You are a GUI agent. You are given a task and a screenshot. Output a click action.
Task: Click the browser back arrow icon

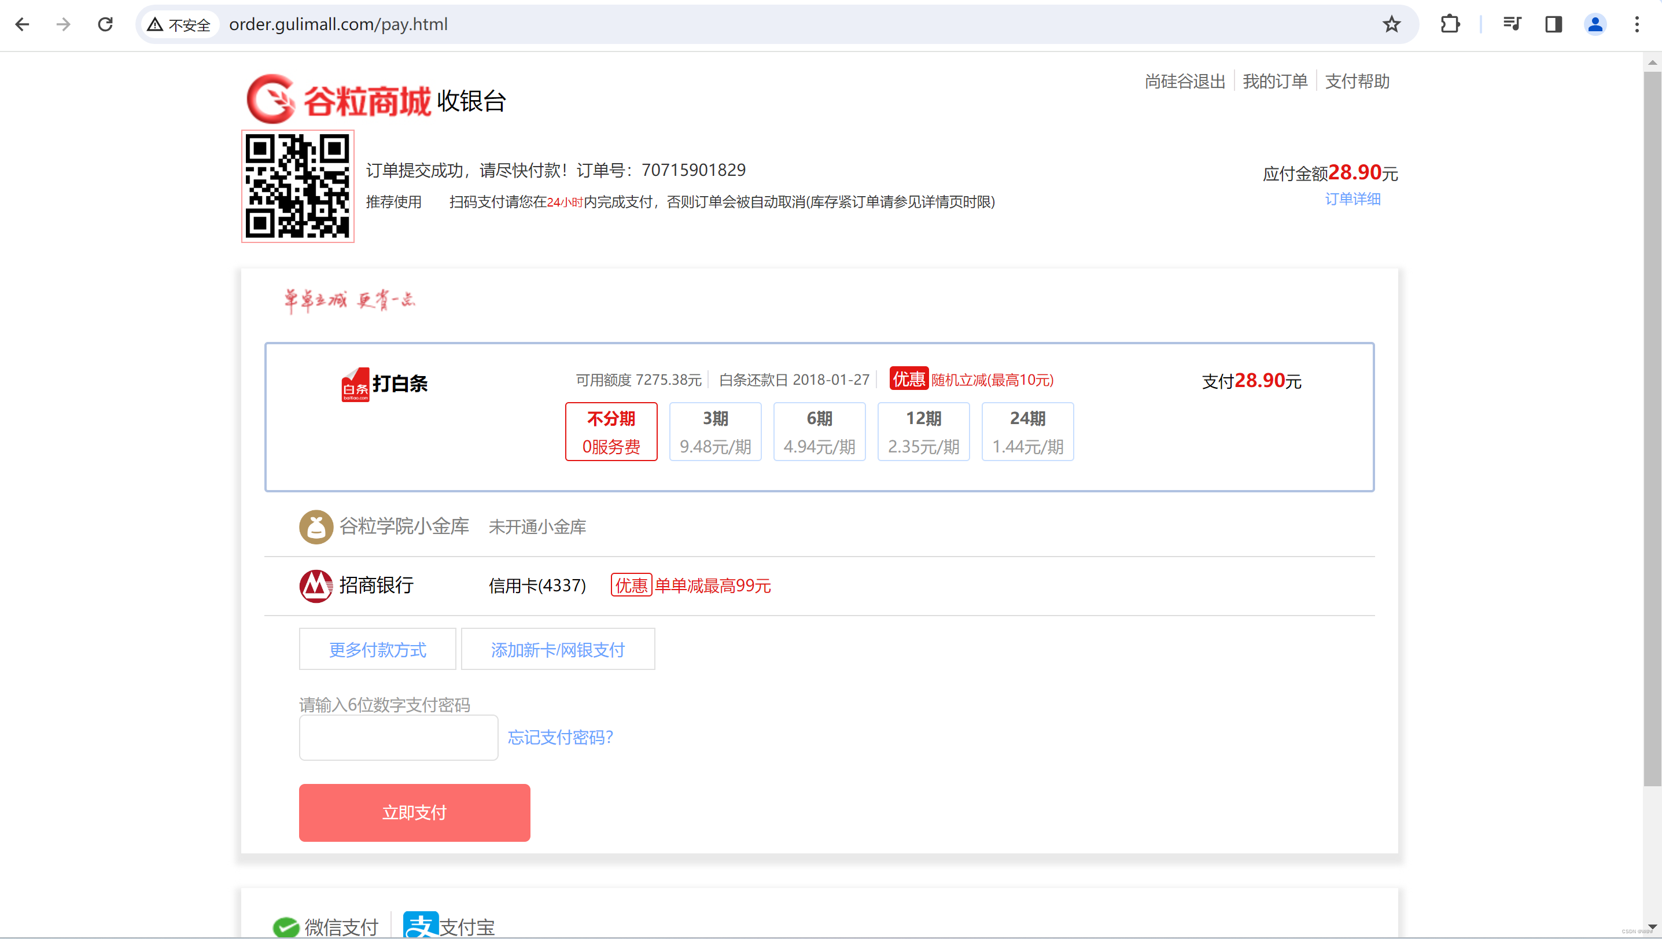[23, 24]
